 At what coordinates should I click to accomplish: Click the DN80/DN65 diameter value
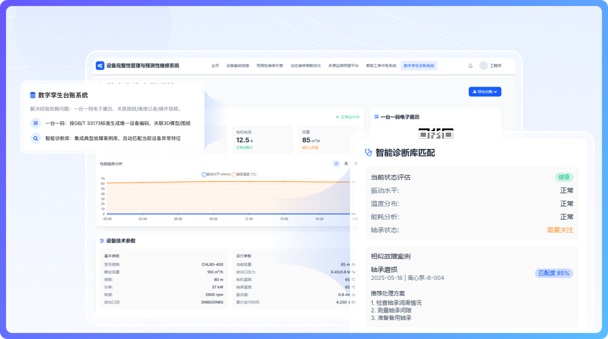click(212, 302)
